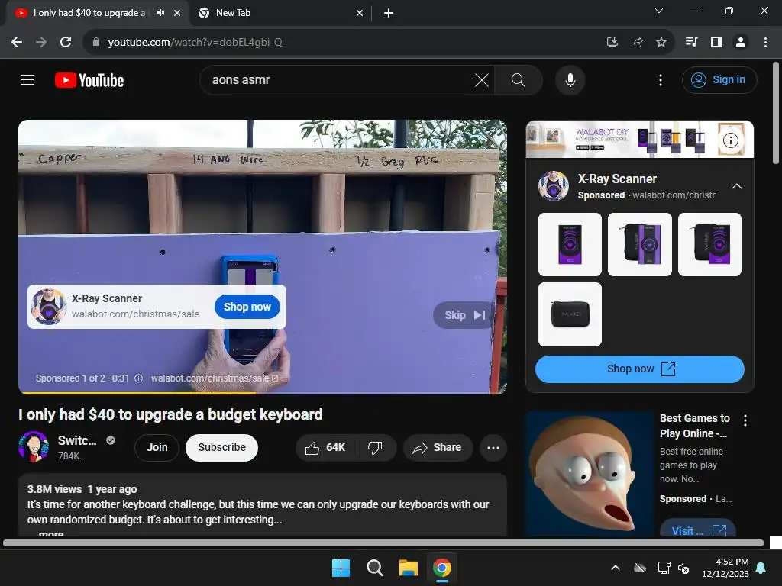
Task: Join the channel membership
Action: point(157,447)
